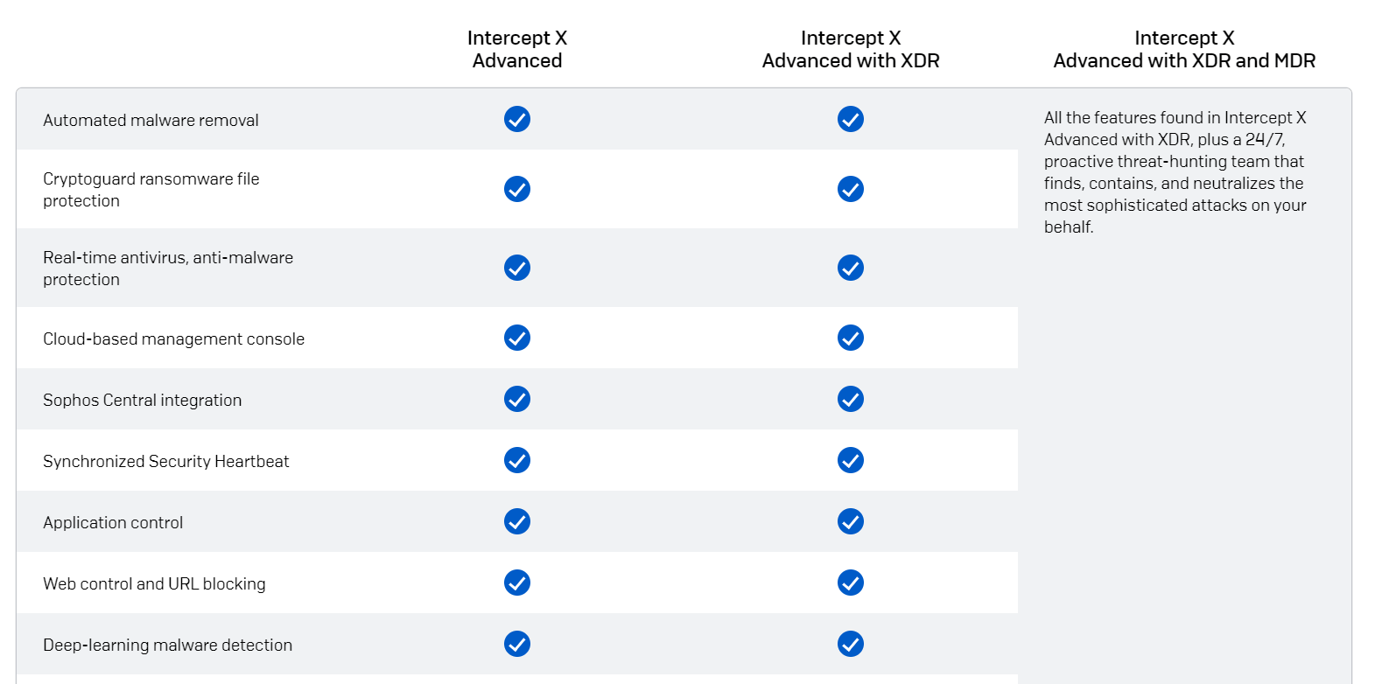1375x684 pixels.
Task: Click Deep-learning malware detection checkmark in XDR column
Action: click(851, 644)
